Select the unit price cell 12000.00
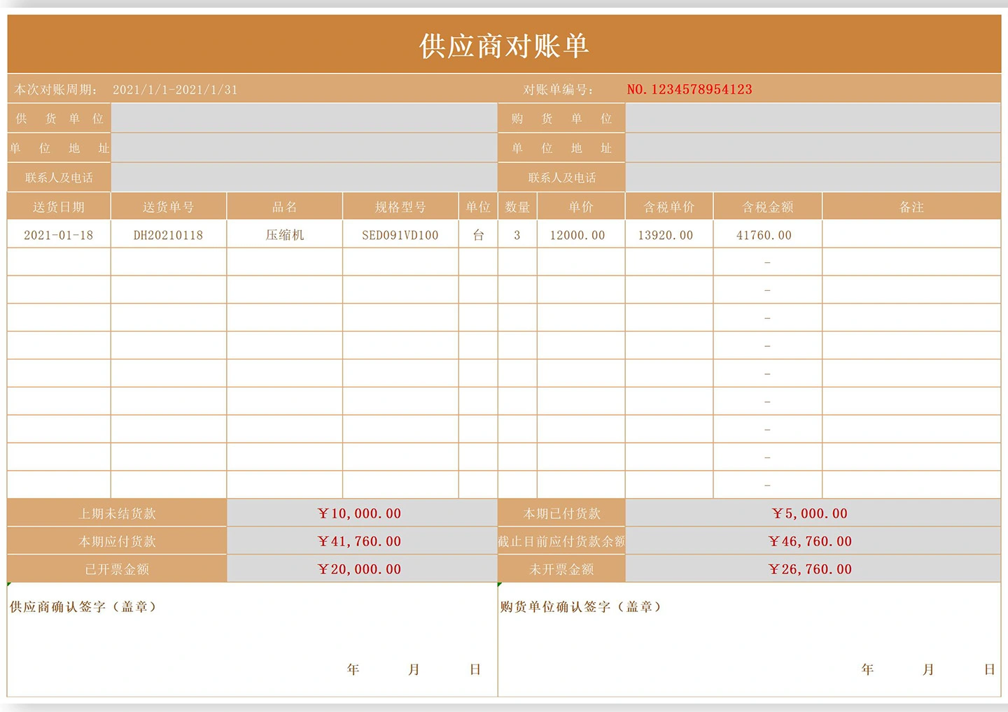1008x712 pixels. click(x=577, y=235)
